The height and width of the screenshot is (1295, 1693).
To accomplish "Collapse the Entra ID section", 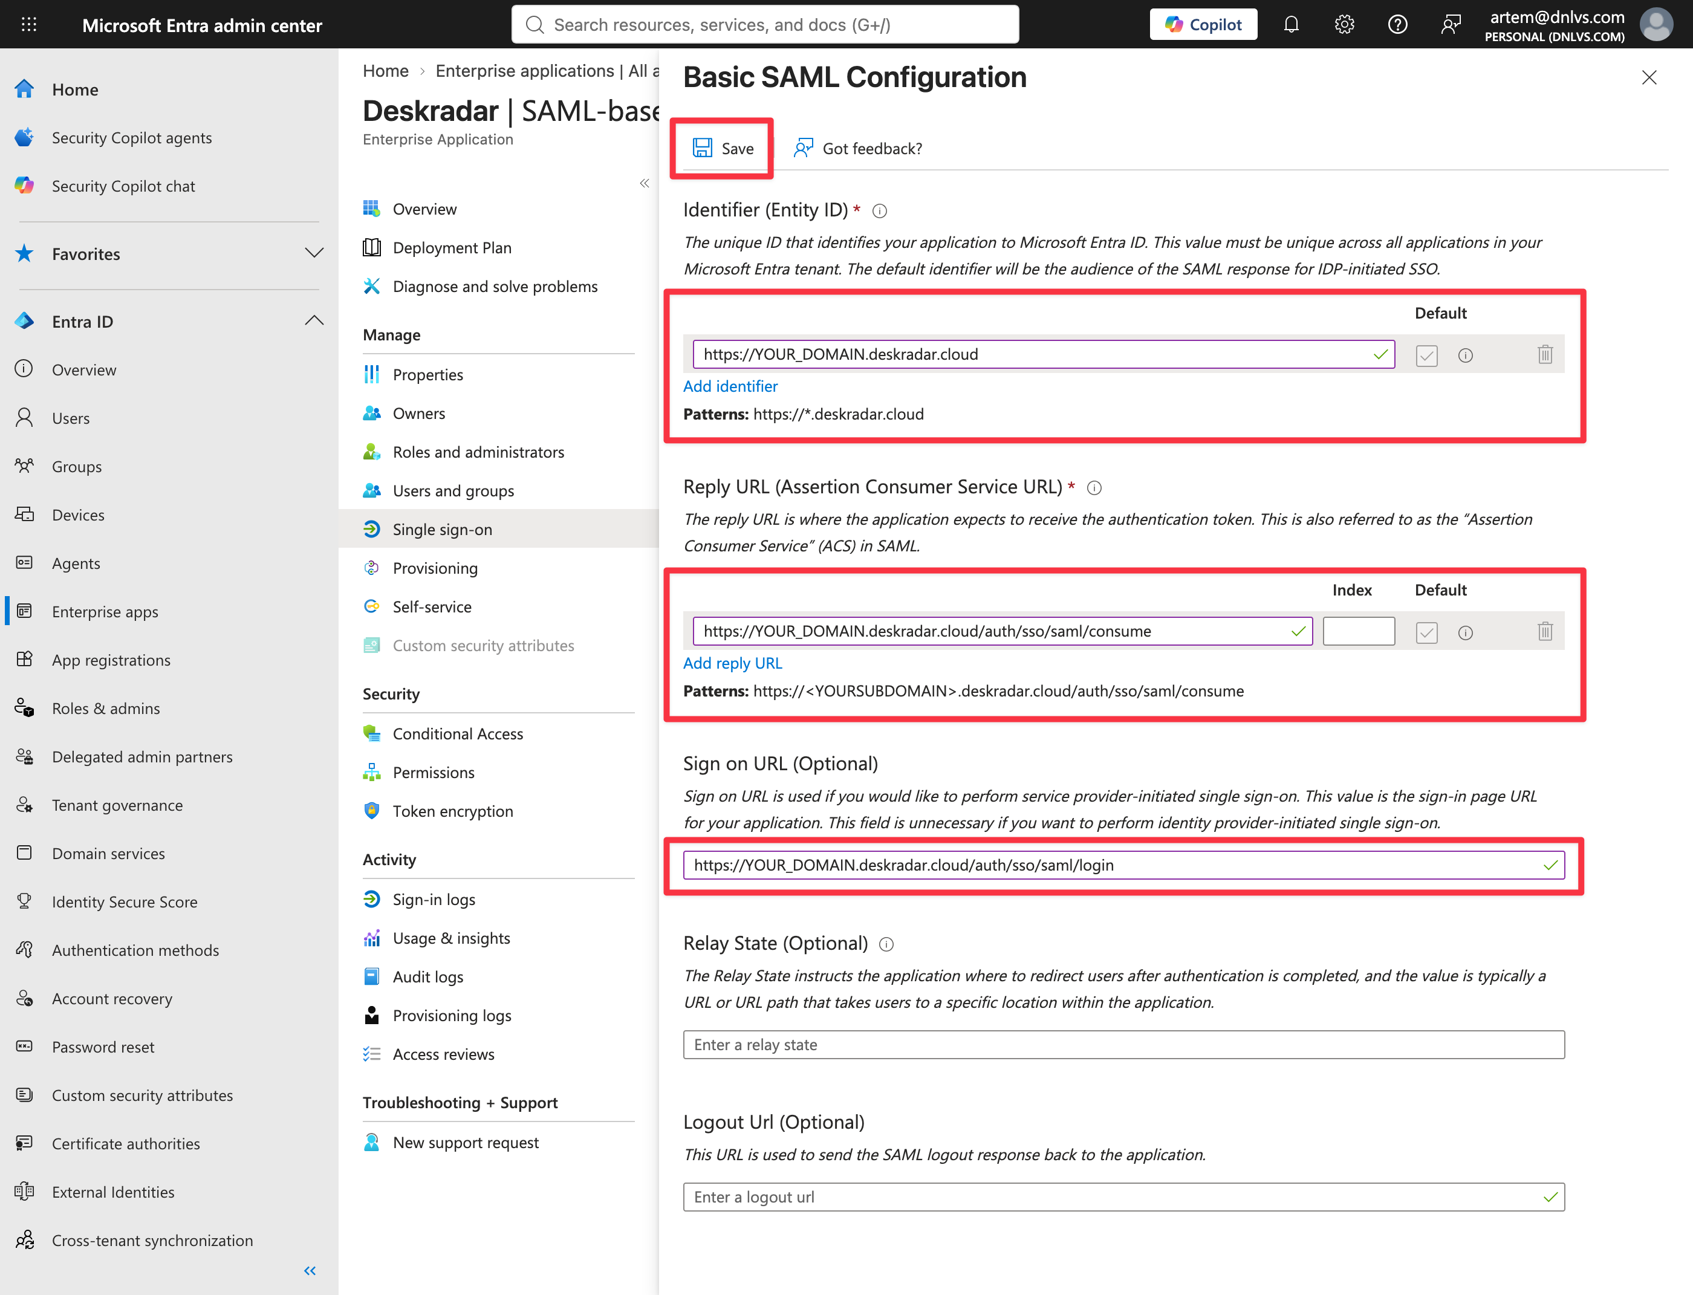I will click(x=314, y=322).
